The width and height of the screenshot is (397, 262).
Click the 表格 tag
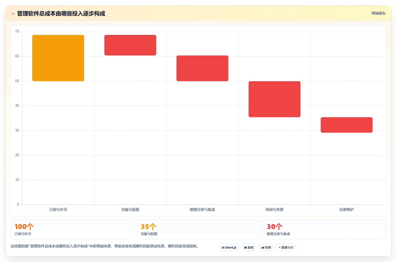(x=249, y=247)
